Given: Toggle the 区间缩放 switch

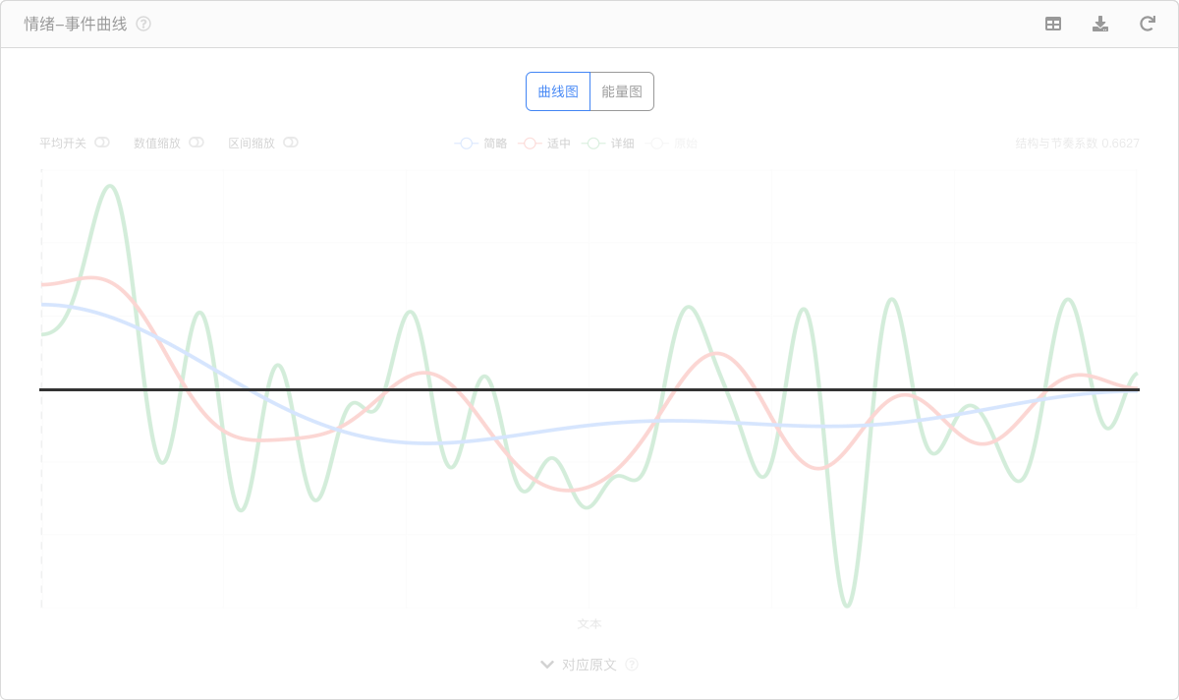Looking at the screenshot, I should click(x=291, y=143).
